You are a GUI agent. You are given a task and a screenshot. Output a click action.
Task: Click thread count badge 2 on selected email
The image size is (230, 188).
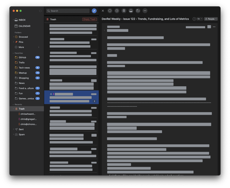coord(94,101)
